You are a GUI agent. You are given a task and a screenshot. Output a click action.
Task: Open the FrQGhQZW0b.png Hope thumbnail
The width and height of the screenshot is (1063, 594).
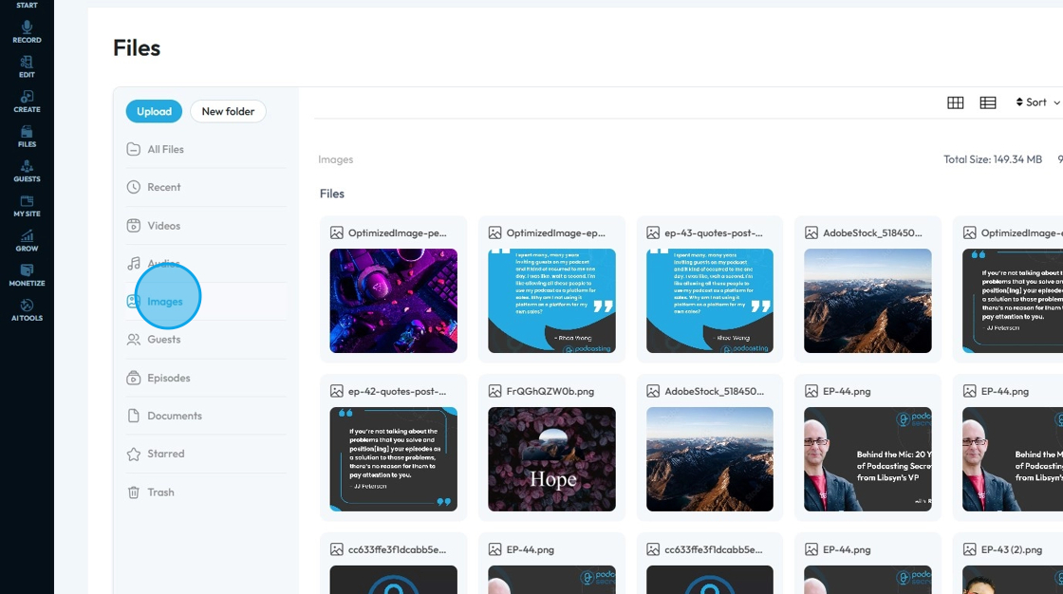coord(551,459)
